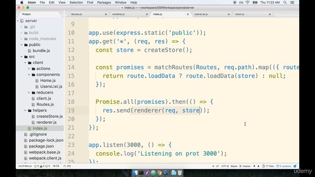Click the Wi-Fi status icon

tap(248, 2)
